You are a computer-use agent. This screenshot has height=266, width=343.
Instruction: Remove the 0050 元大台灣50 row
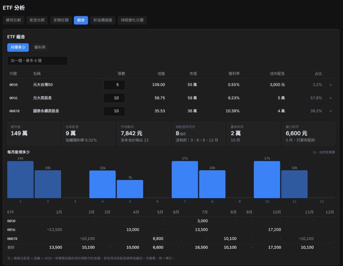coord(330,85)
